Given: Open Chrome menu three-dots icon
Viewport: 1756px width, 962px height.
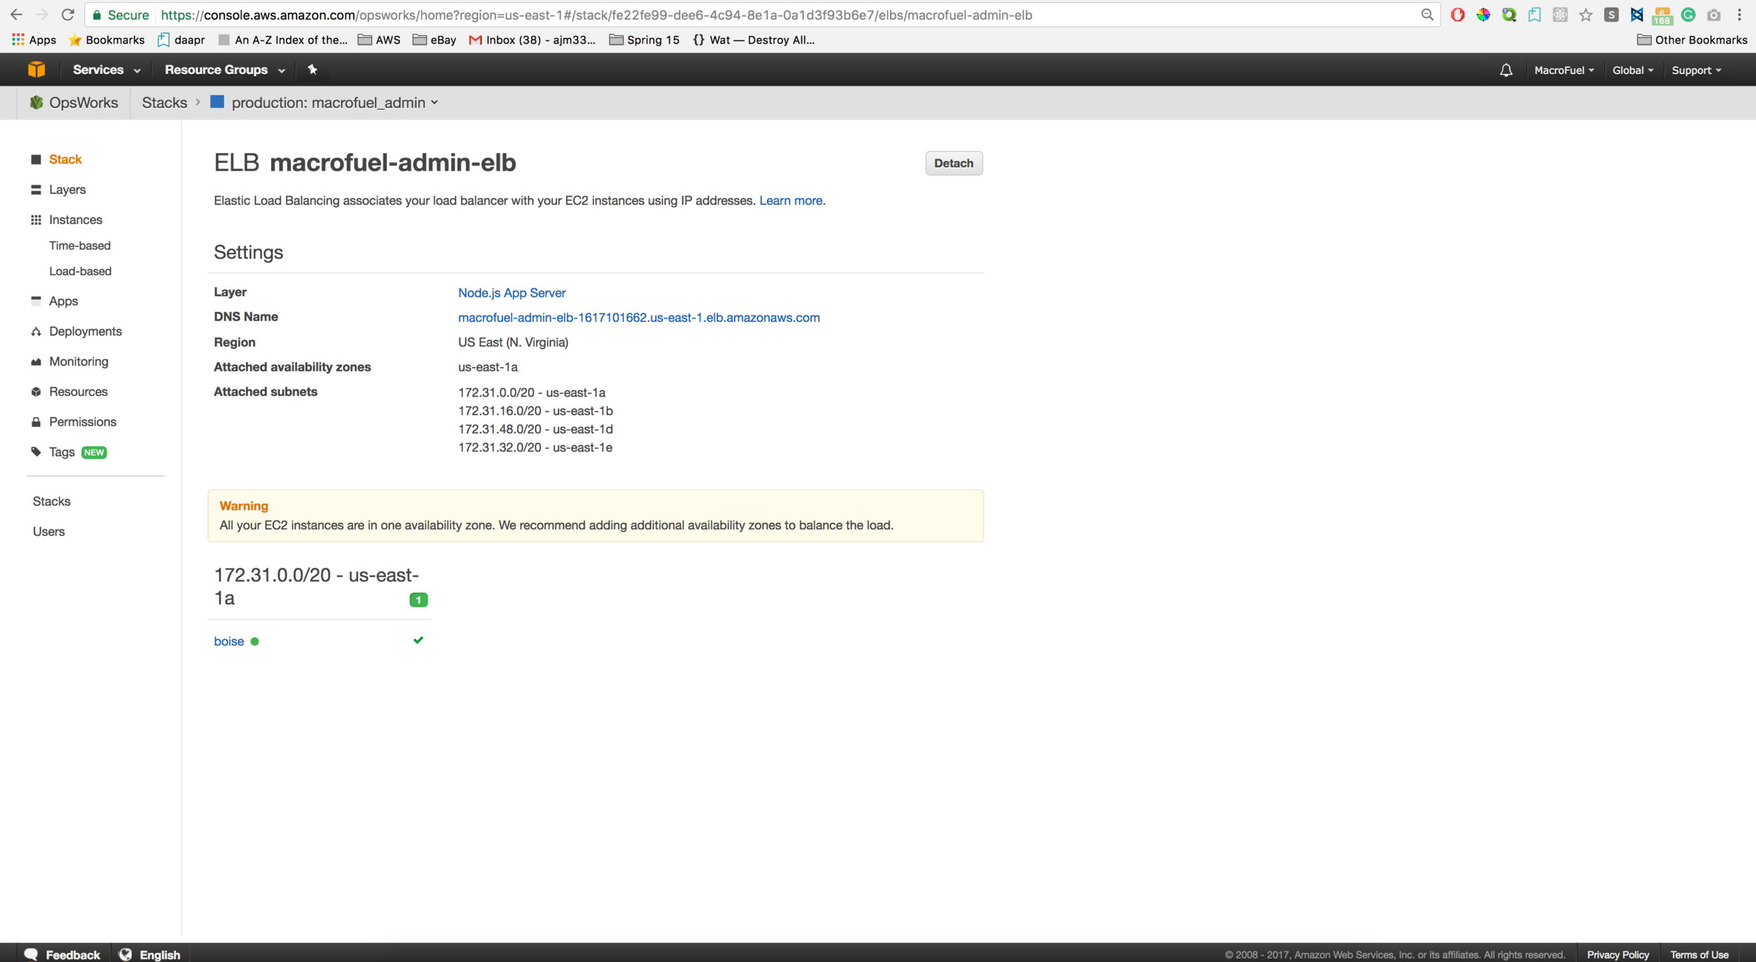Looking at the screenshot, I should click(x=1740, y=15).
